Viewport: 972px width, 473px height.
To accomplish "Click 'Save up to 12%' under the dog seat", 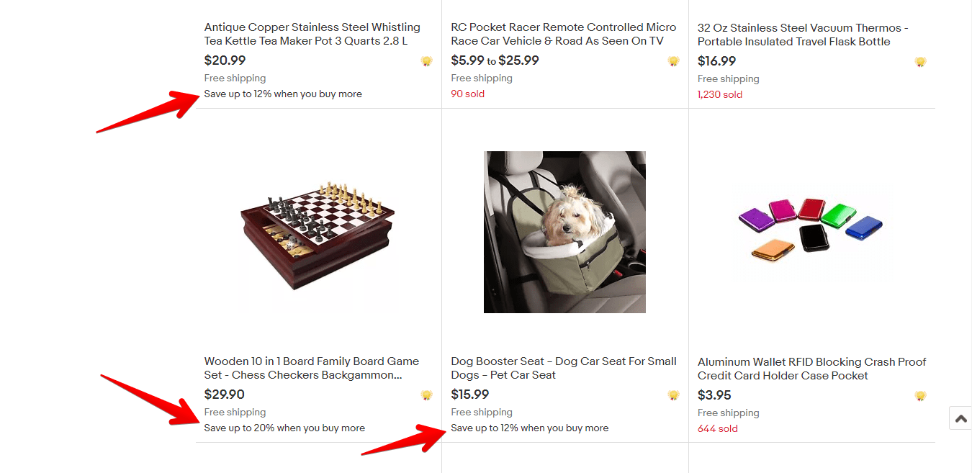I will point(530,428).
